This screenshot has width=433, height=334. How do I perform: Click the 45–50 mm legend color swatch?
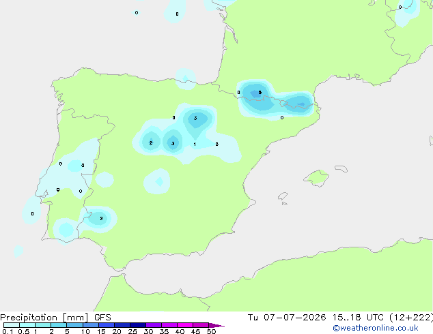(201, 325)
